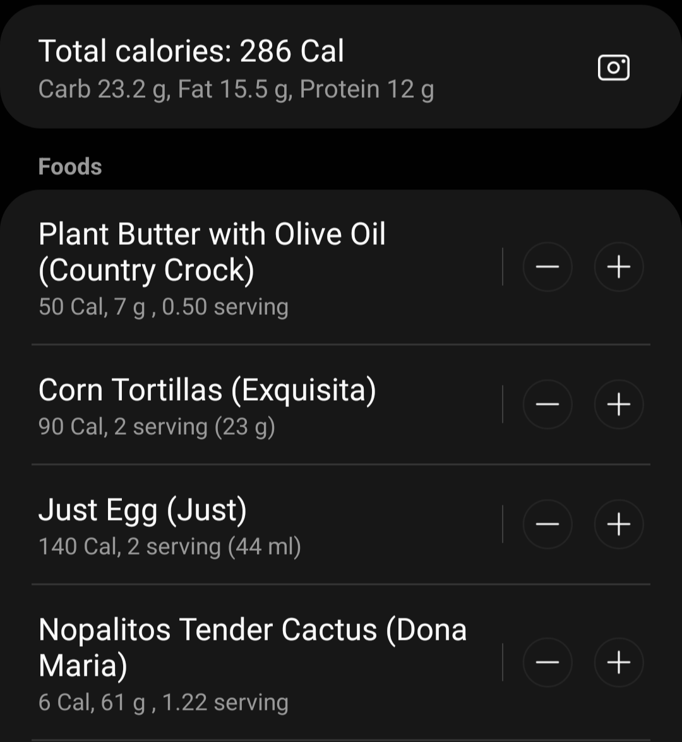The height and width of the screenshot is (742, 682).
Task: Decrease Plant Butter with Olive Oil serving
Action: point(547,267)
